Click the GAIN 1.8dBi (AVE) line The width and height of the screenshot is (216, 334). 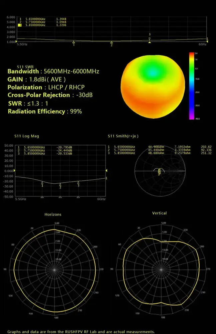tap(37, 79)
